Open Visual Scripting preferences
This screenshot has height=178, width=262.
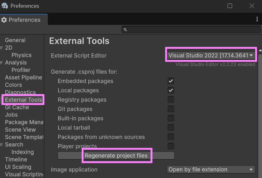[24, 175]
